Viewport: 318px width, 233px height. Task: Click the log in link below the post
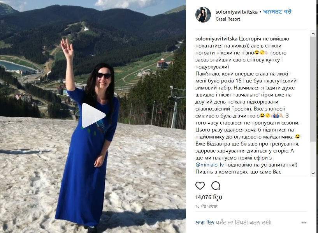point(205,222)
